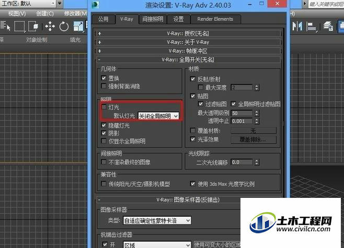Minimize the render settings window

point(250,4)
